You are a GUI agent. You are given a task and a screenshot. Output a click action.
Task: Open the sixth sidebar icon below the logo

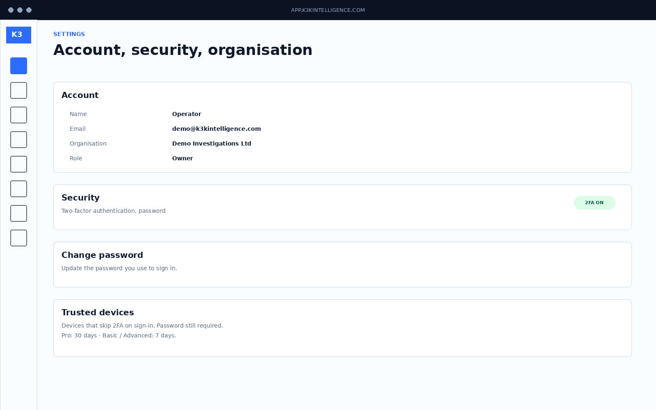coord(18,189)
